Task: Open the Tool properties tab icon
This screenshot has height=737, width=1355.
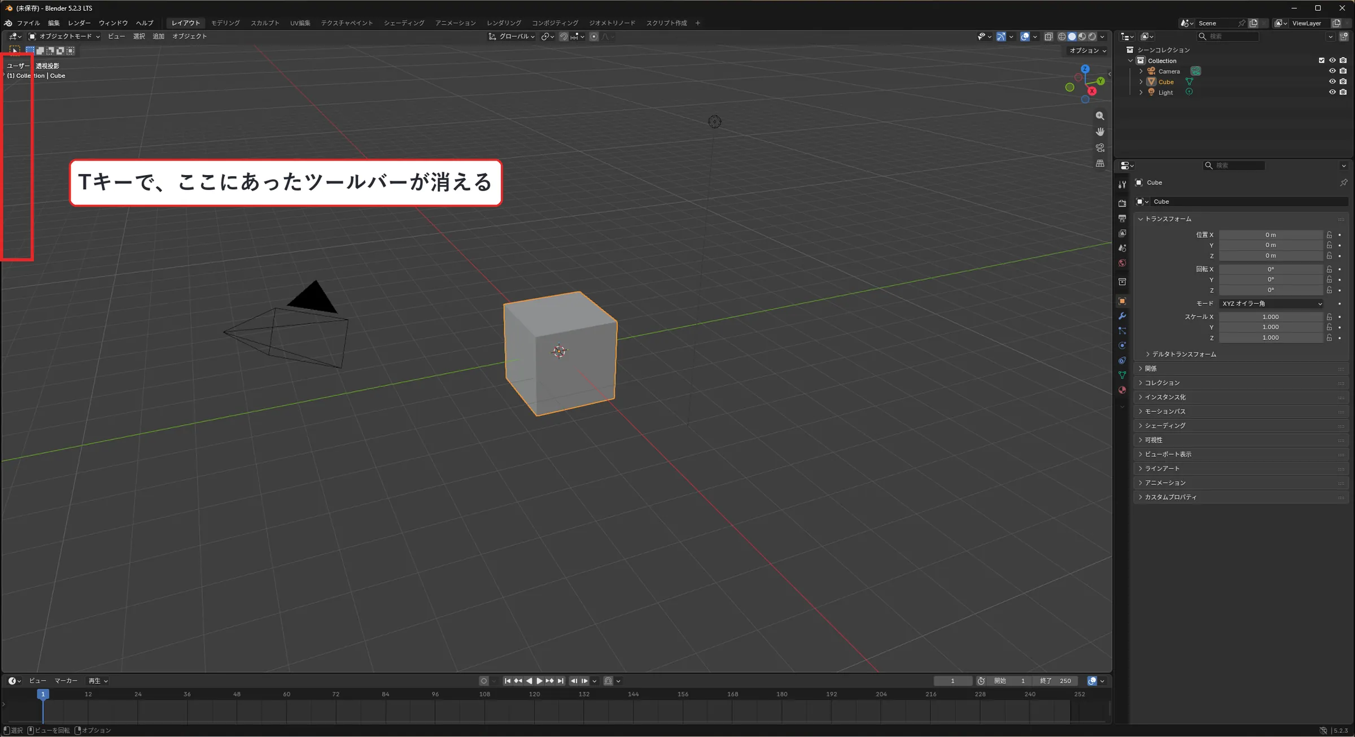Action: pos(1122,184)
